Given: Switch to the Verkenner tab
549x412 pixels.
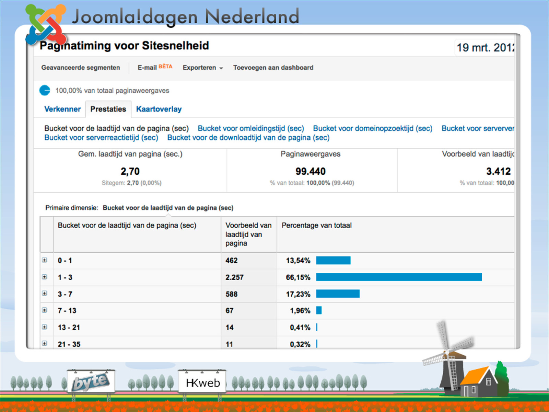Looking at the screenshot, I should (62, 109).
